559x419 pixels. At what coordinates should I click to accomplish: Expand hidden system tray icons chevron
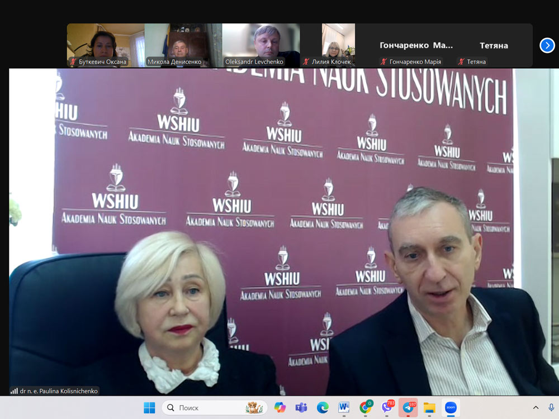tap(536, 408)
